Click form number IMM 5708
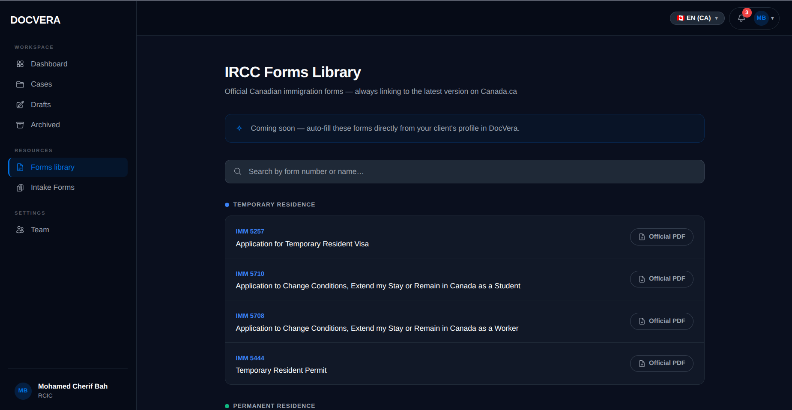 pyautogui.click(x=250, y=316)
